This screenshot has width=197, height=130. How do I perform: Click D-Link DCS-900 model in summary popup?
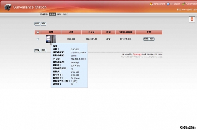pyautogui.click(x=78, y=53)
